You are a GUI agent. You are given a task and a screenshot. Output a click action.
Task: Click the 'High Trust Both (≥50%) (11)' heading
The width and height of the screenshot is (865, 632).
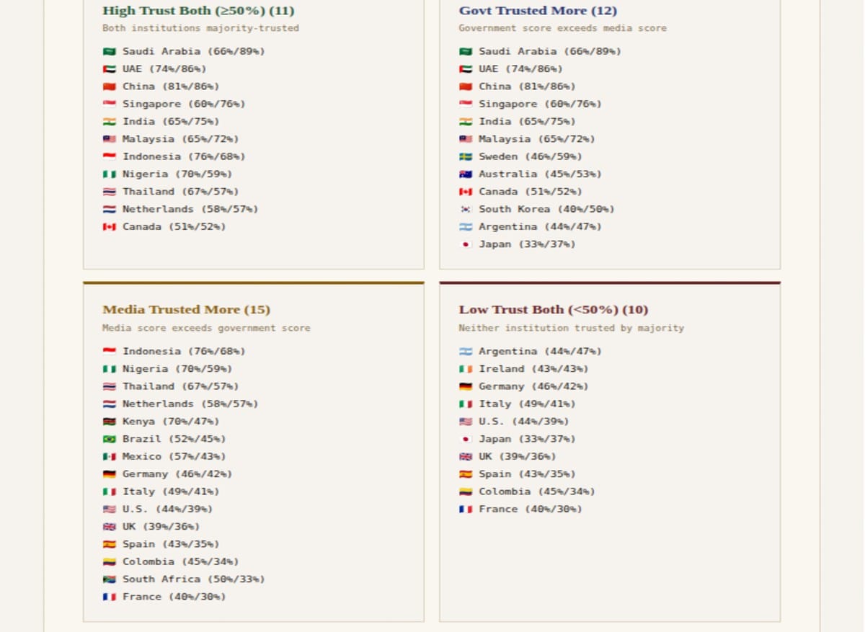[x=198, y=11]
